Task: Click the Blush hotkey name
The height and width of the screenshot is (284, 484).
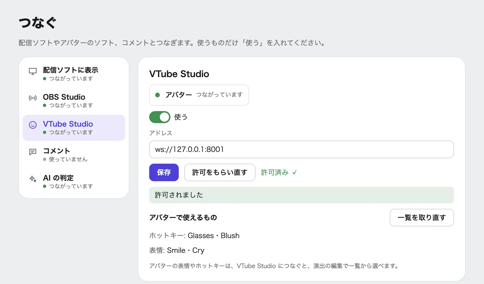Action: click(230, 236)
